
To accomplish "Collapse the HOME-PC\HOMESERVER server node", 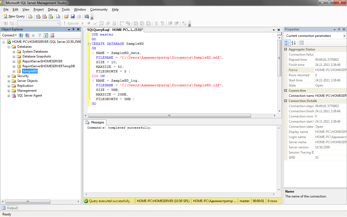I will point(4,42).
